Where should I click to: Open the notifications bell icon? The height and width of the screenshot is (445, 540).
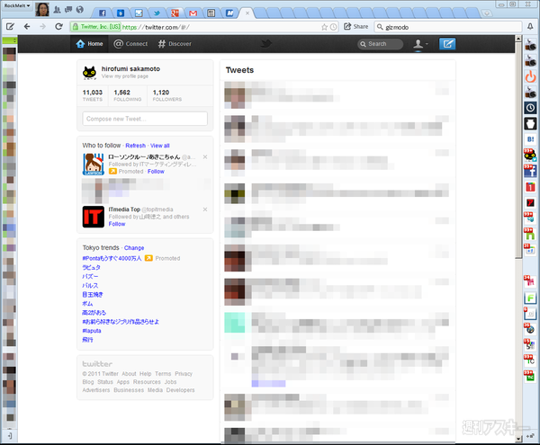point(530,27)
